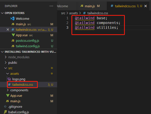Click the word components on line 2
The image size is (151, 114).
pos(107,23)
